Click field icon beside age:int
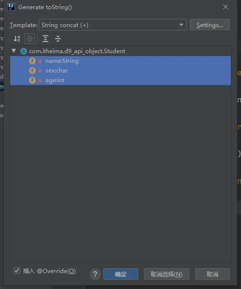This screenshot has width=241, height=289. click(x=32, y=80)
